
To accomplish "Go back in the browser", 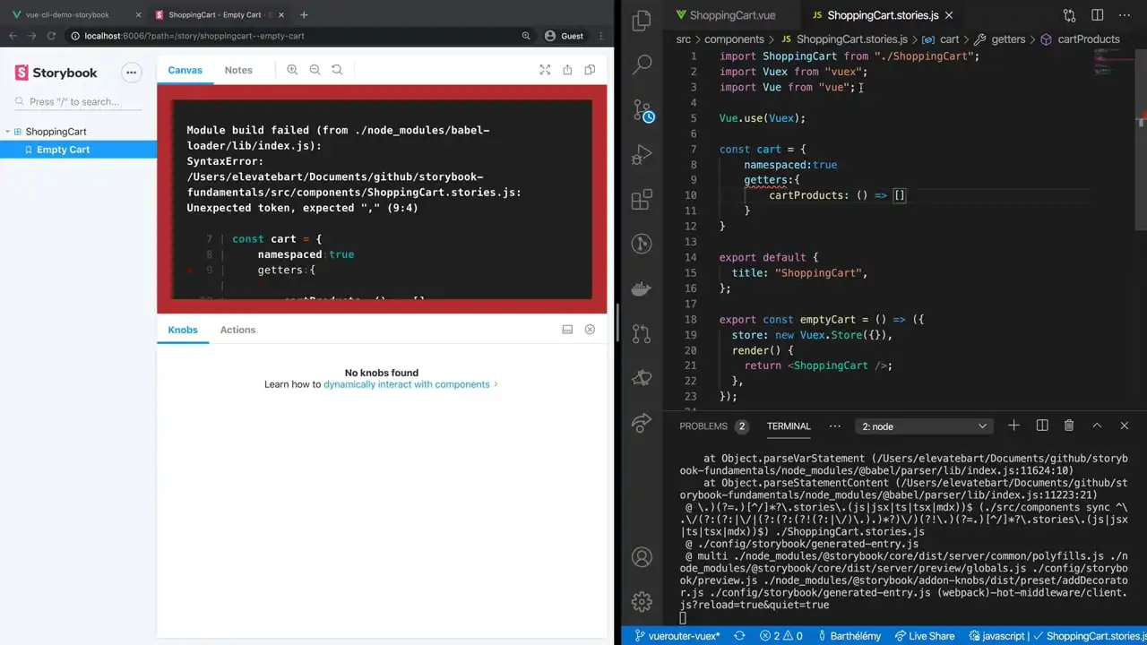I will (13, 36).
